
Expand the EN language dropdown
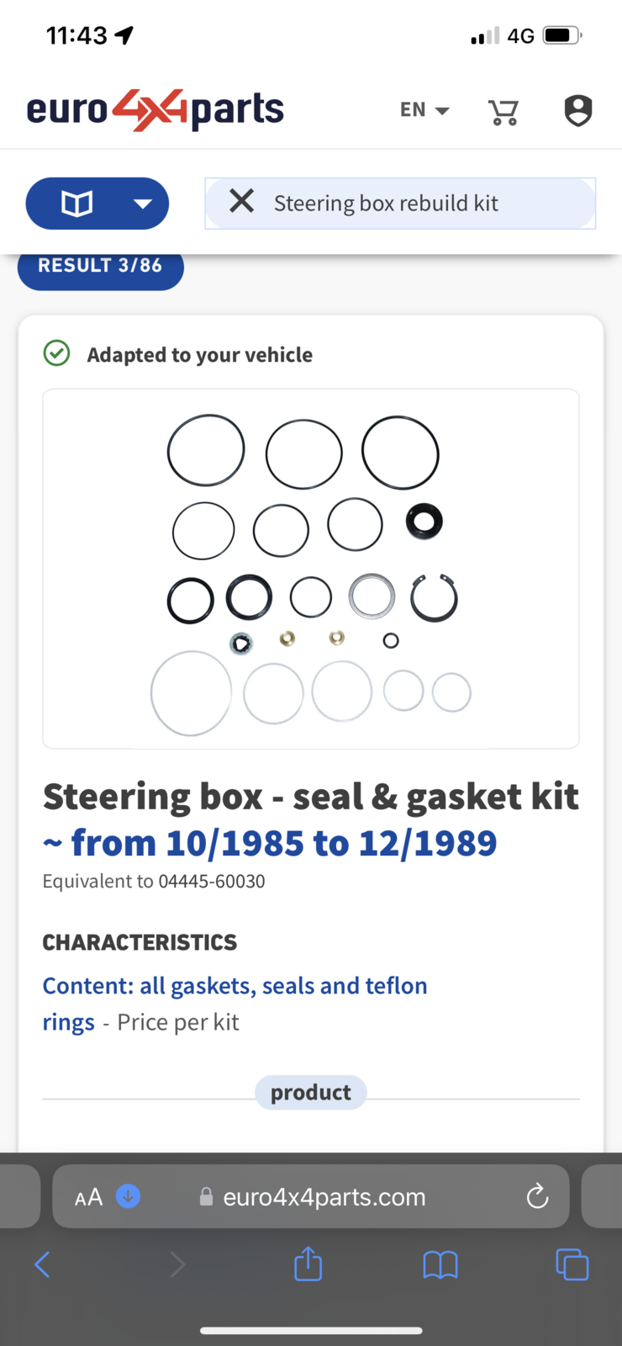coord(424,110)
